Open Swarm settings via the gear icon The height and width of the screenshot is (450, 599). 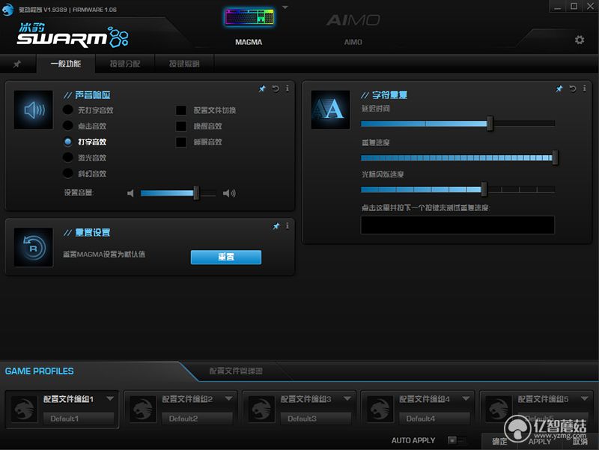[580, 40]
